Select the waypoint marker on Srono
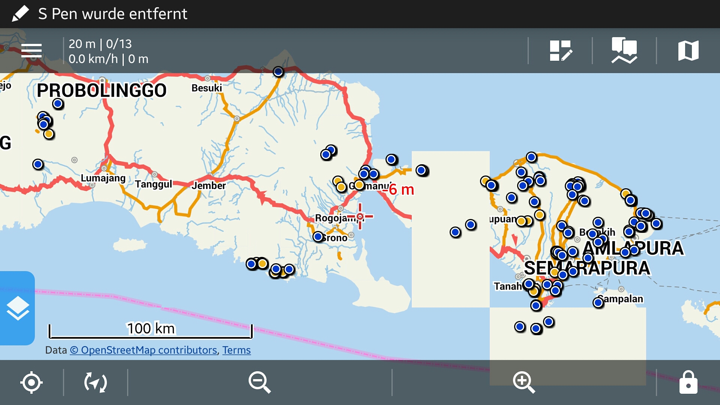This screenshot has height=405, width=720. click(x=318, y=237)
